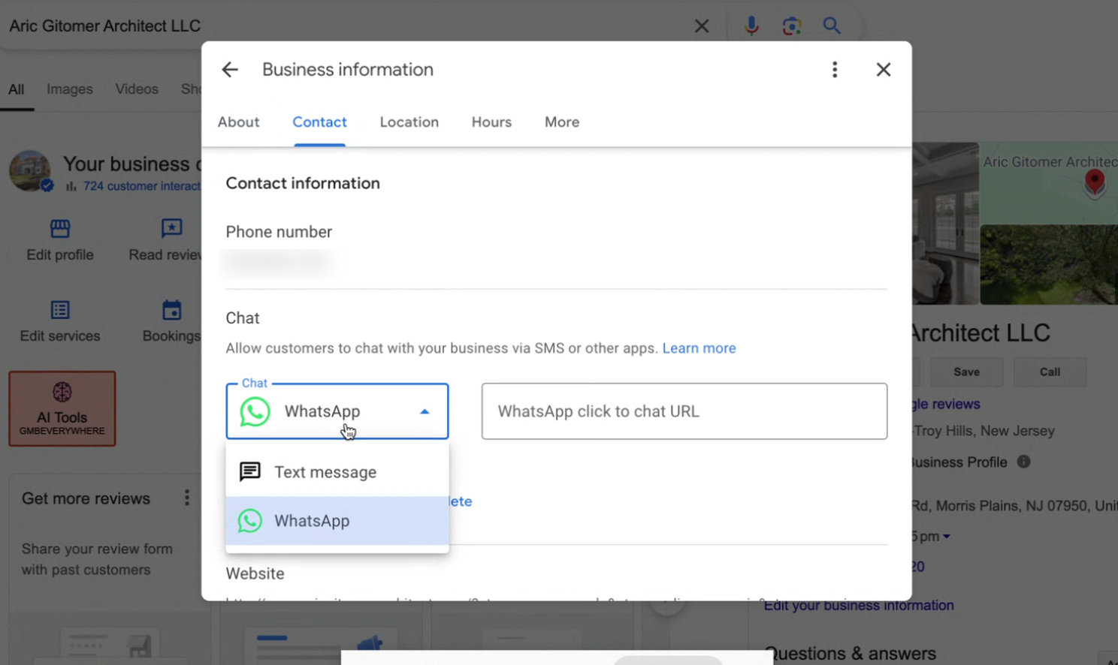Image resolution: width=1118 pixels, height=665 pixels.
Task: Close the Business information dialog
Action: coord(884,70)
